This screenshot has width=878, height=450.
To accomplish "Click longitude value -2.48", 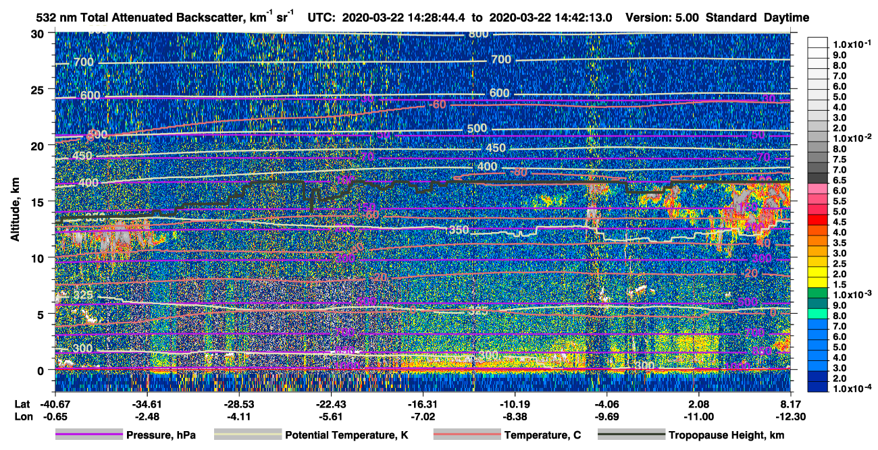I will click(x=147, y=417).
